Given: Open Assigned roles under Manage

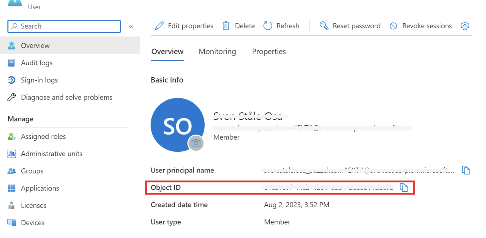Looking at the screenshot, I should tap(43, 137).
